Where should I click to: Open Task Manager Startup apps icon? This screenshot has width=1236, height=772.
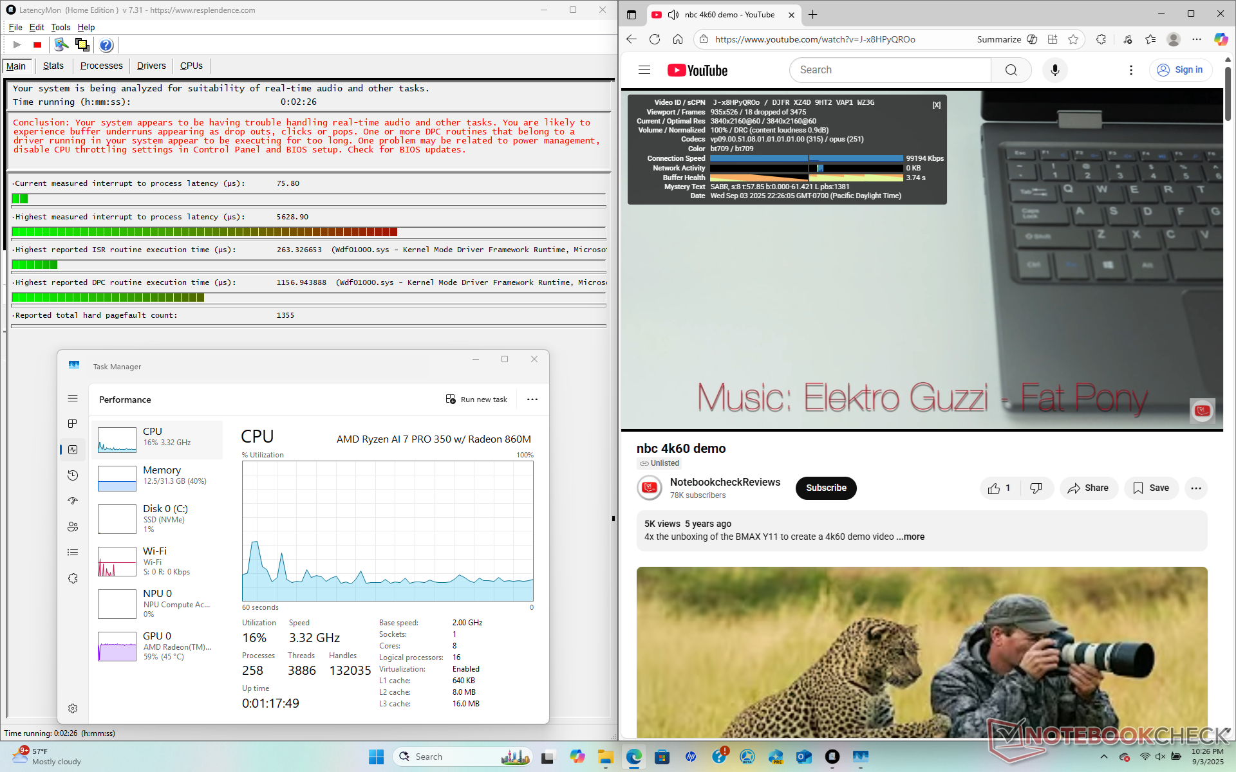73,501
